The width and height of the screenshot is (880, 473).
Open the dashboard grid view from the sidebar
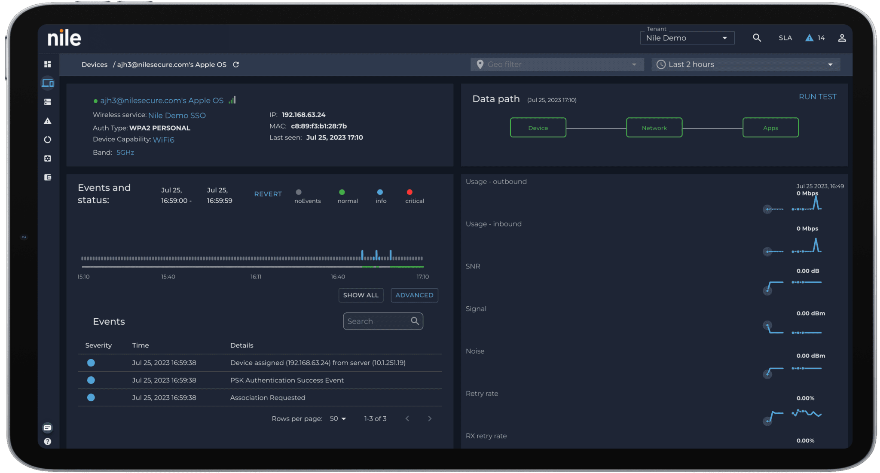pos(48,64)
